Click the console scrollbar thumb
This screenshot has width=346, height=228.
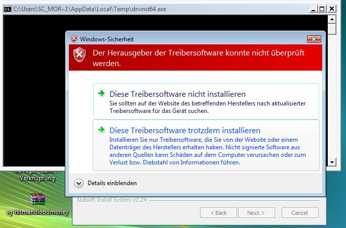tap(332, 29)
